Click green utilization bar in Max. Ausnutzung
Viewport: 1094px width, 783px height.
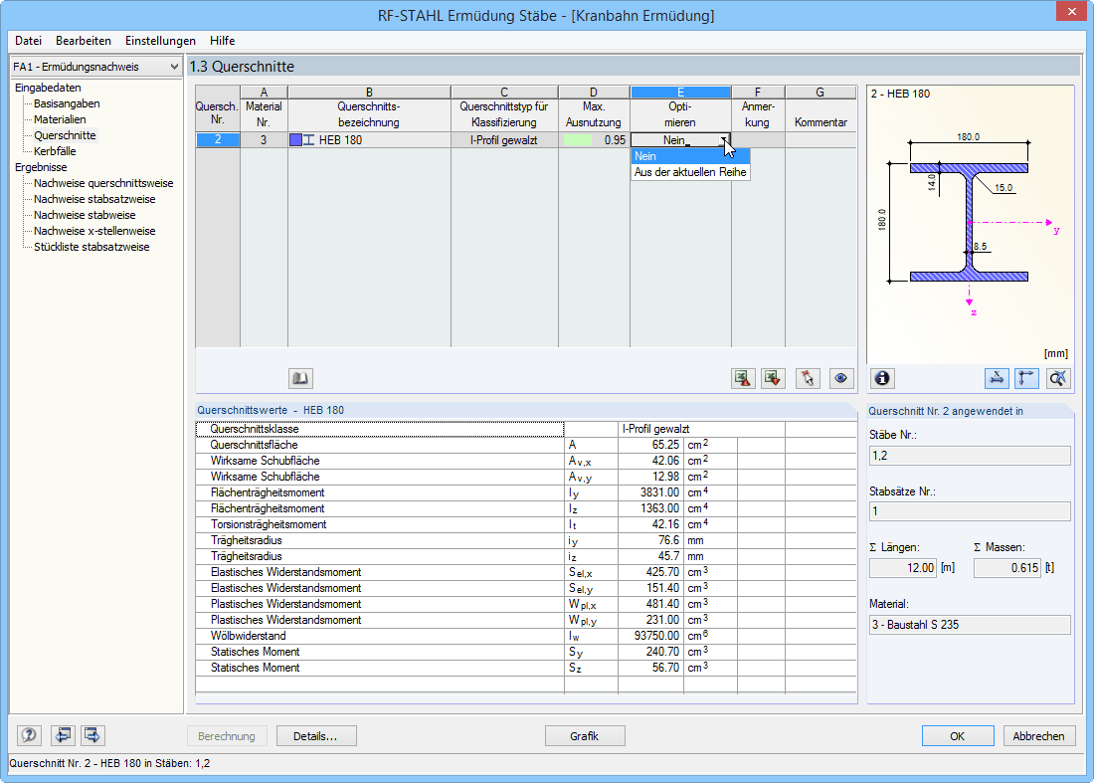[x=579, y=140]
